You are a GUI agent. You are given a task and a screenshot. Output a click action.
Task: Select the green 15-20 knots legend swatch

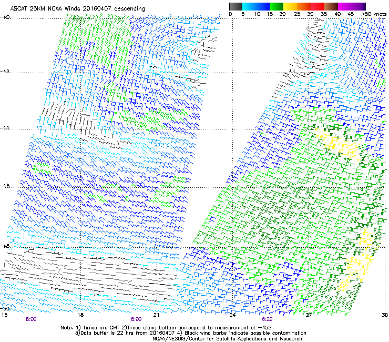coord(277,6)
